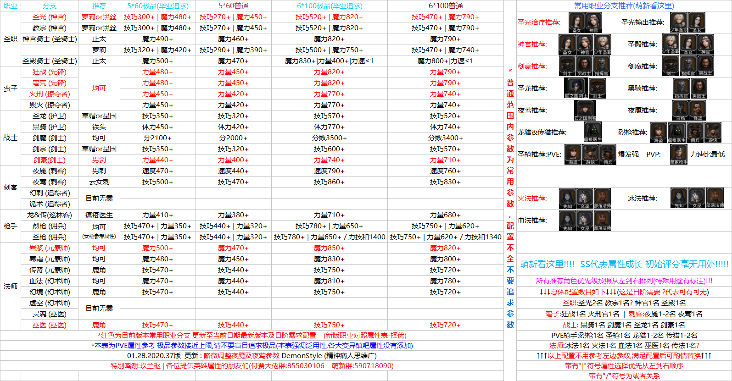
Task: Click 怪盗 portrait in 夜魇推荐 row
Action: click(698, 110)
